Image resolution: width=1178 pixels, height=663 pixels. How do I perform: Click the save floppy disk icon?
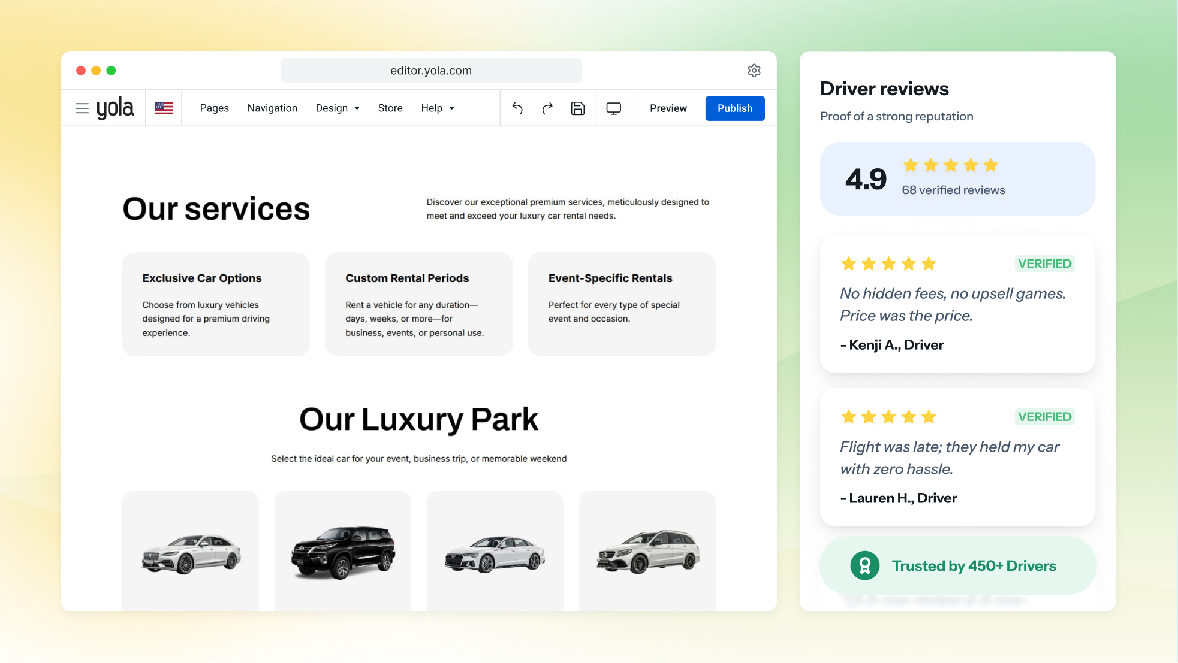tap(578, 108)
